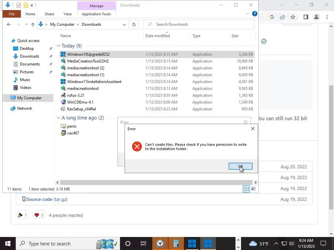
Task: Open Pictures in the sidebar
Action: point(27,72)
